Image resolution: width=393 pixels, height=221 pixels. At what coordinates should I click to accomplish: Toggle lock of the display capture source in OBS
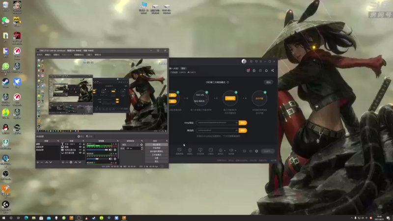click(x=84, y=153)
